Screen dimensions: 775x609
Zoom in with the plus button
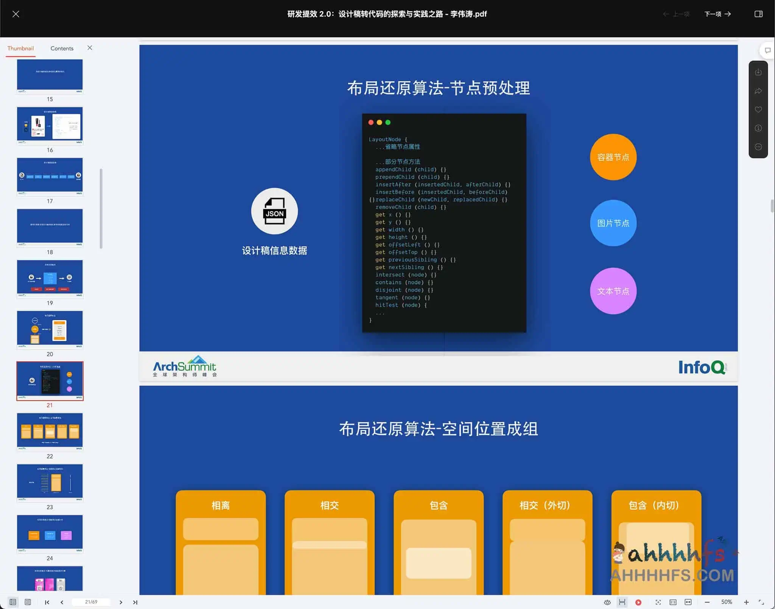pyautogui.click(x=746, y=602)
